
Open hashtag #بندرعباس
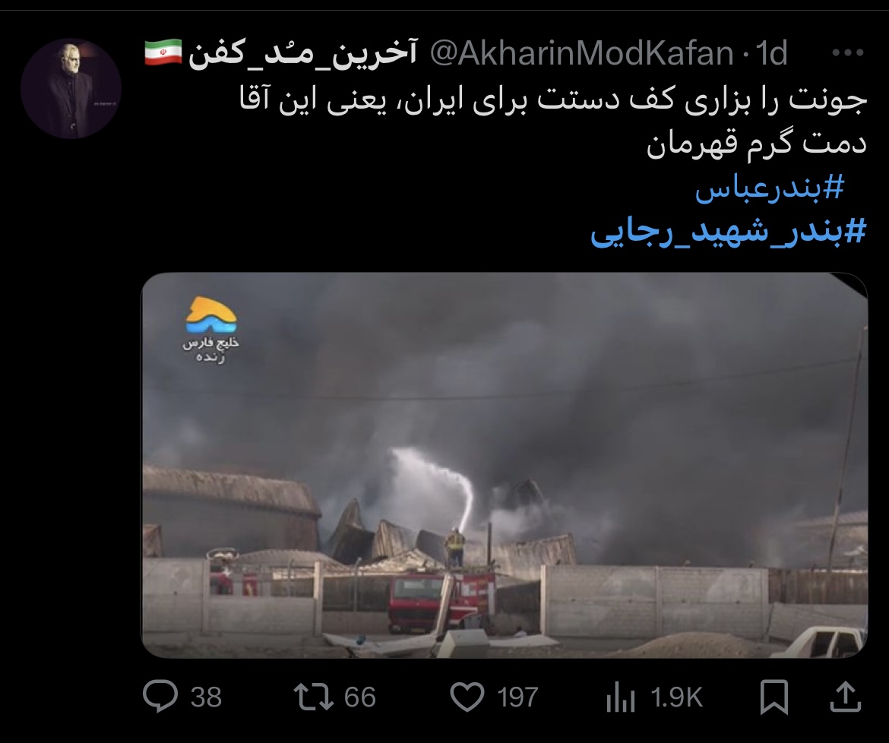770,188
